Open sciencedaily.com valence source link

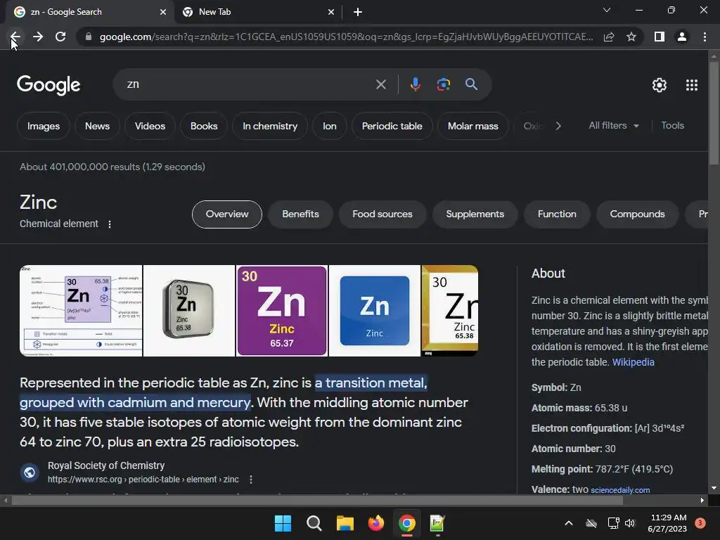pos(620,490)
